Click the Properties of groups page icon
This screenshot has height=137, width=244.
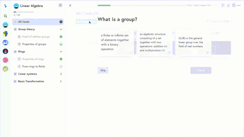(x=19, y=44)
